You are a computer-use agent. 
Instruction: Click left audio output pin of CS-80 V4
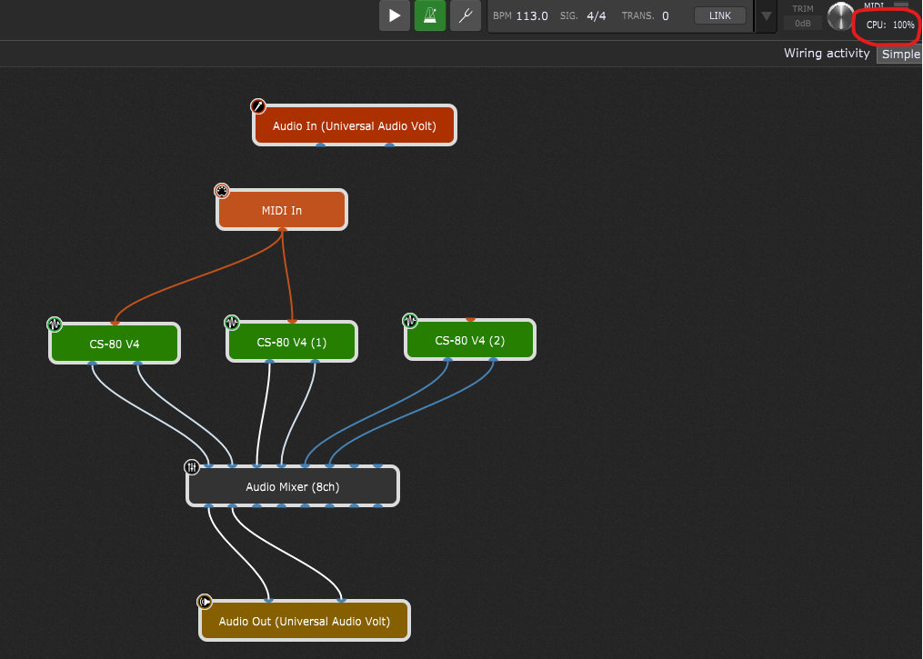(93, 364)
